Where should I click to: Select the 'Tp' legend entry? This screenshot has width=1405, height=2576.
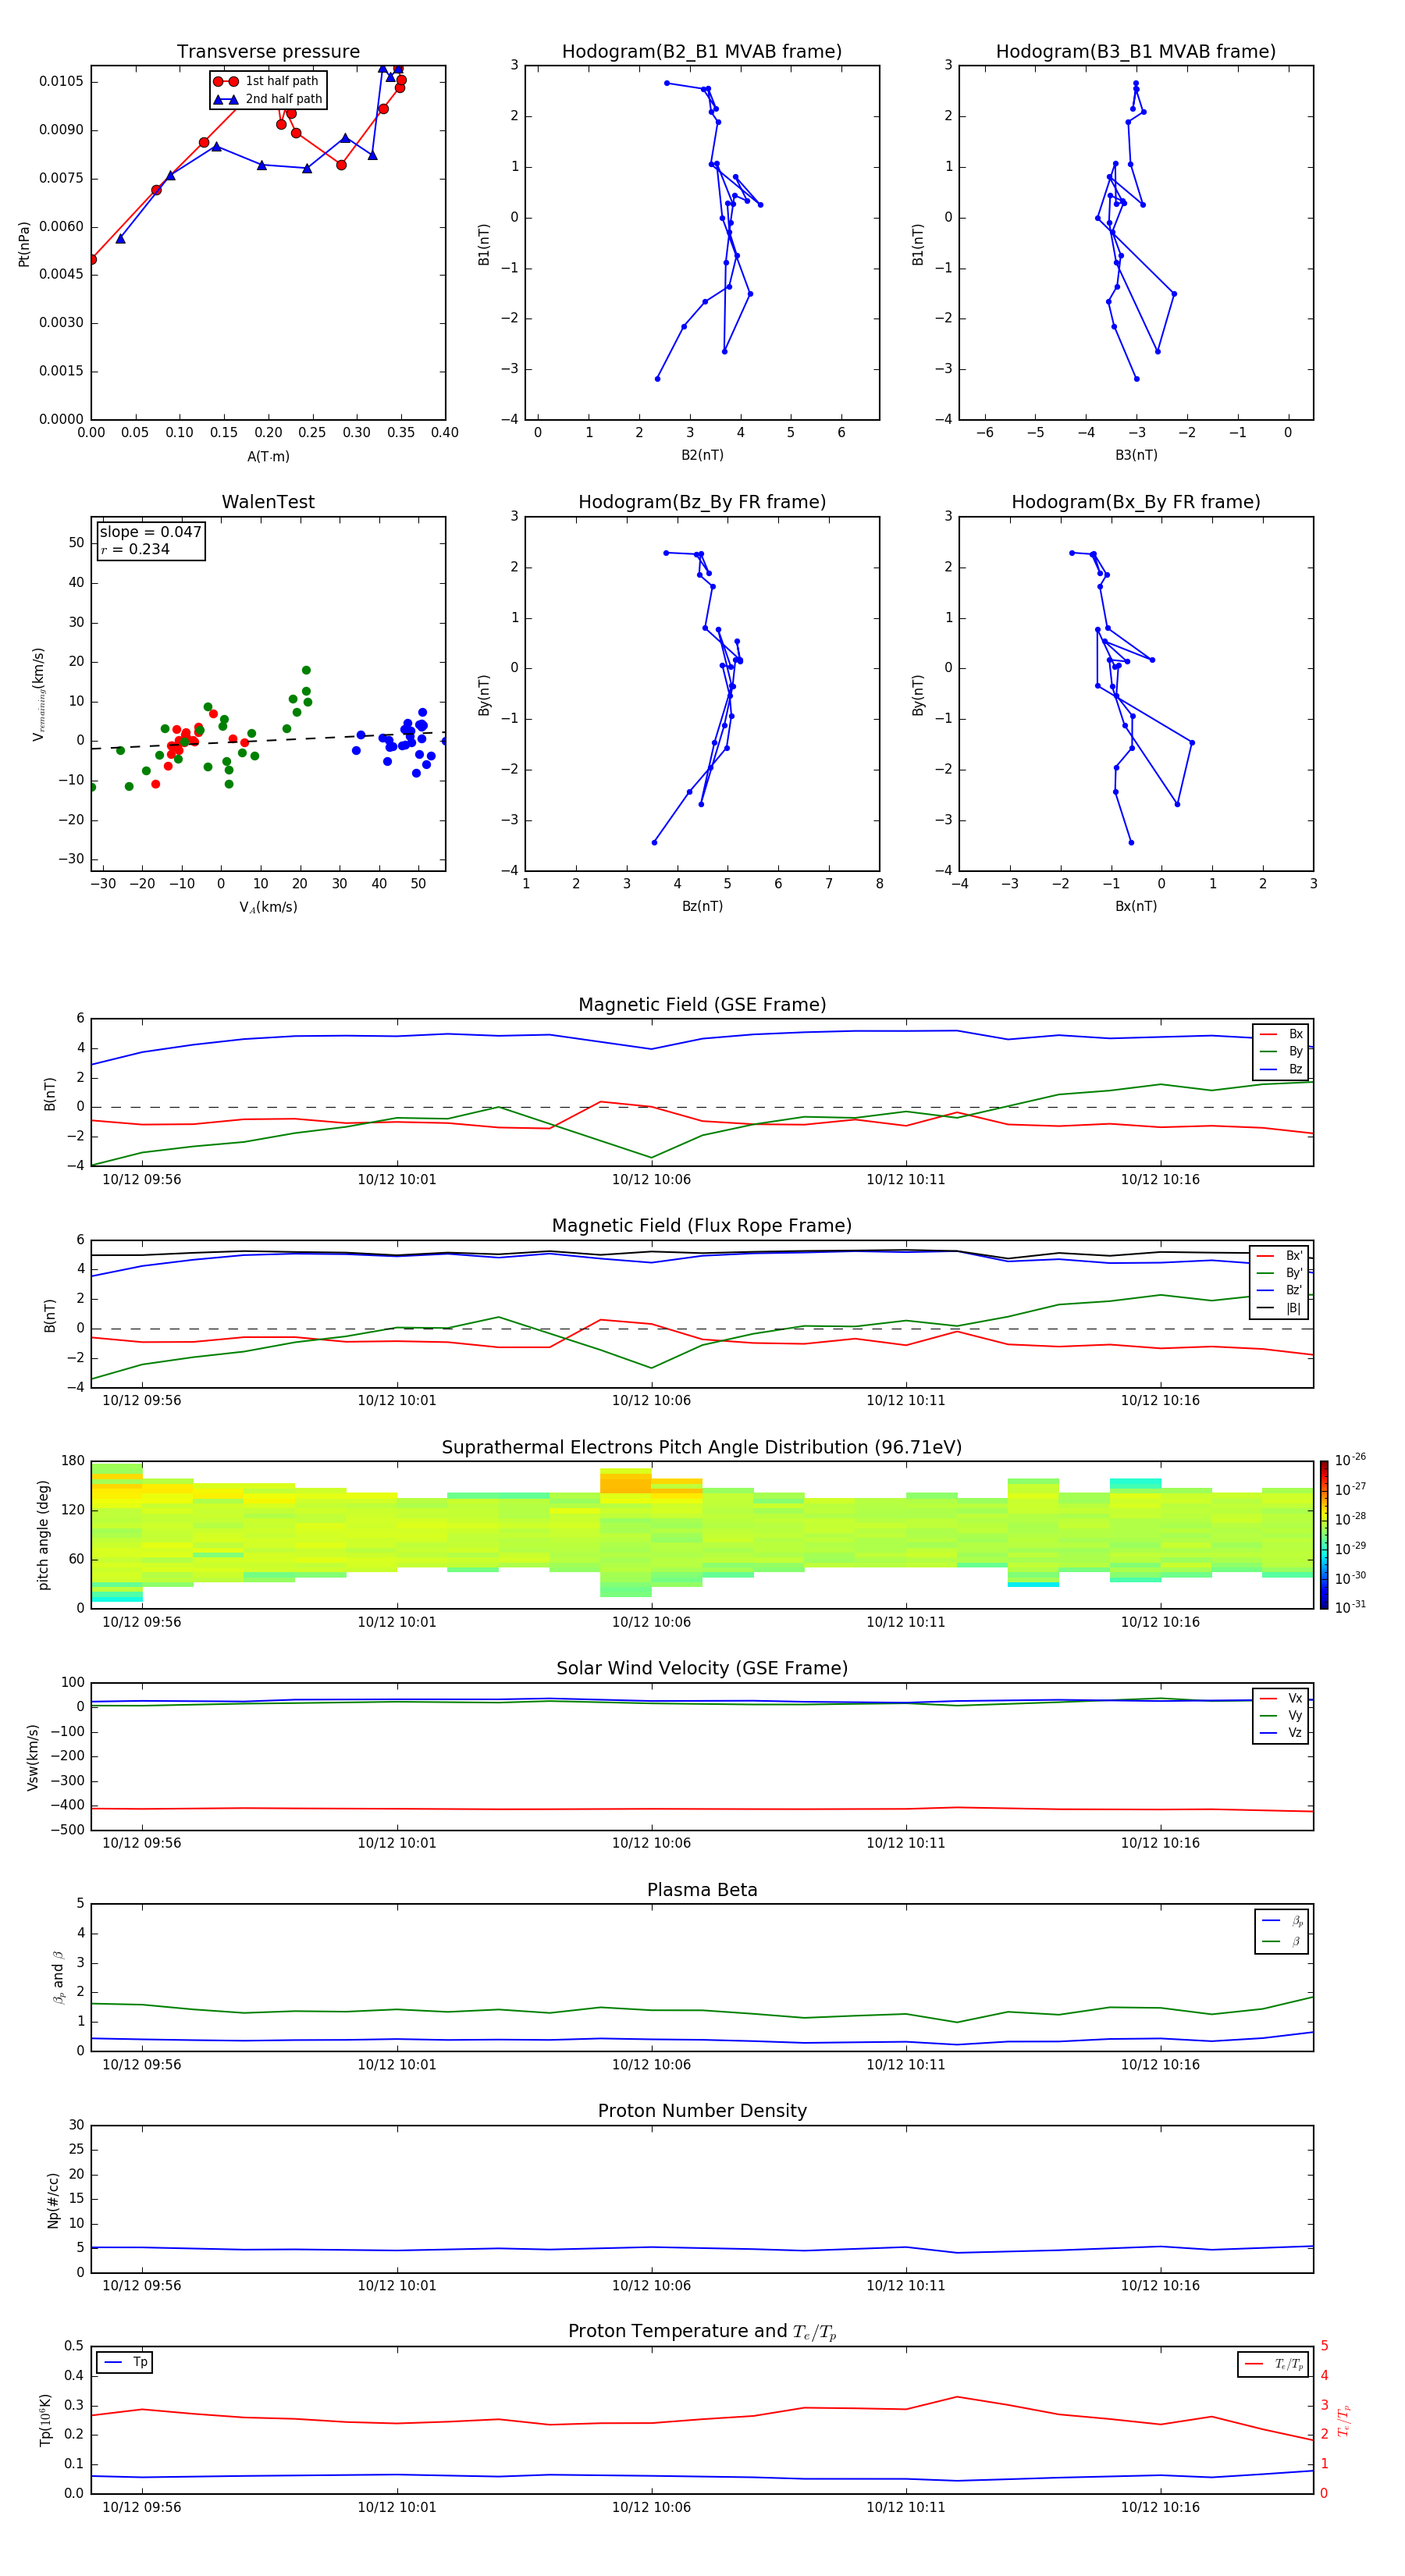125,2362
